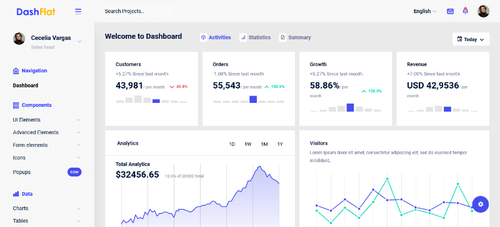This screenshot has height=227, width=500.
Task: Click the new badge beside Popups
Action: 74,172
